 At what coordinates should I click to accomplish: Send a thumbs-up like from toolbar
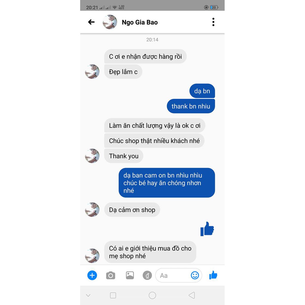coord(213,275)
